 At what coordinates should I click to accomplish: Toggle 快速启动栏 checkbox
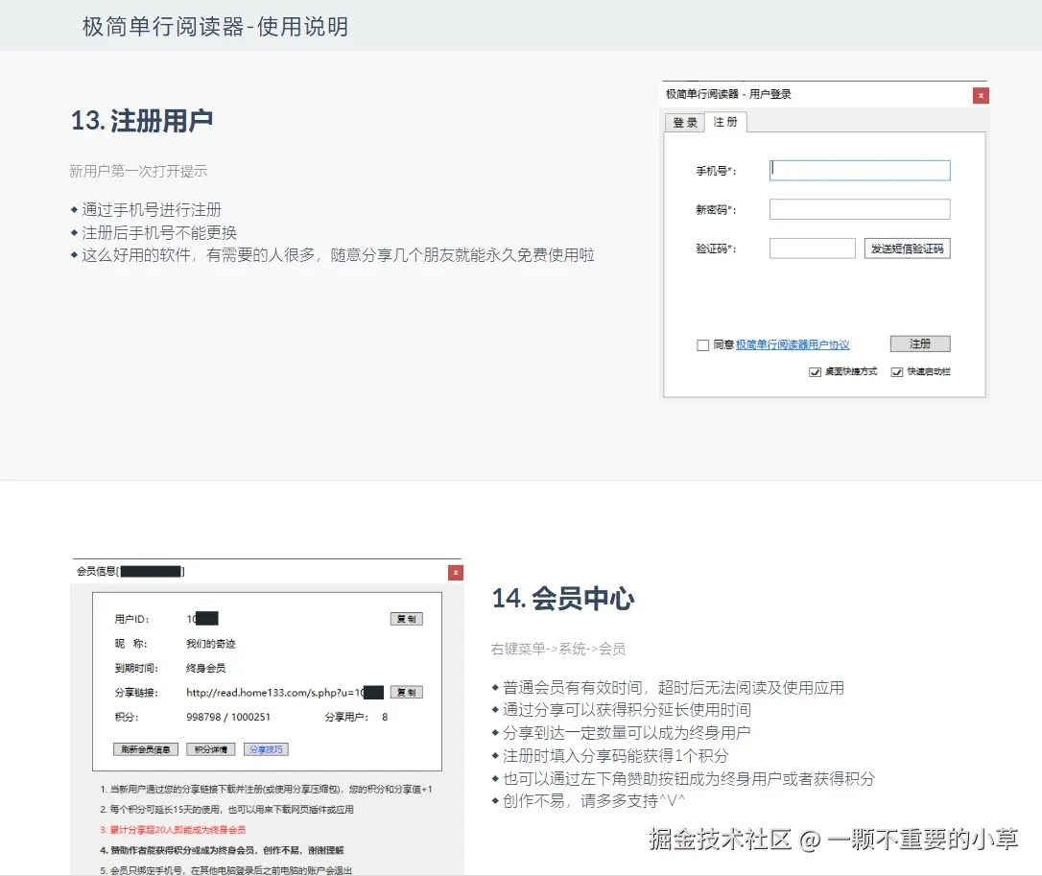[896, 371]
